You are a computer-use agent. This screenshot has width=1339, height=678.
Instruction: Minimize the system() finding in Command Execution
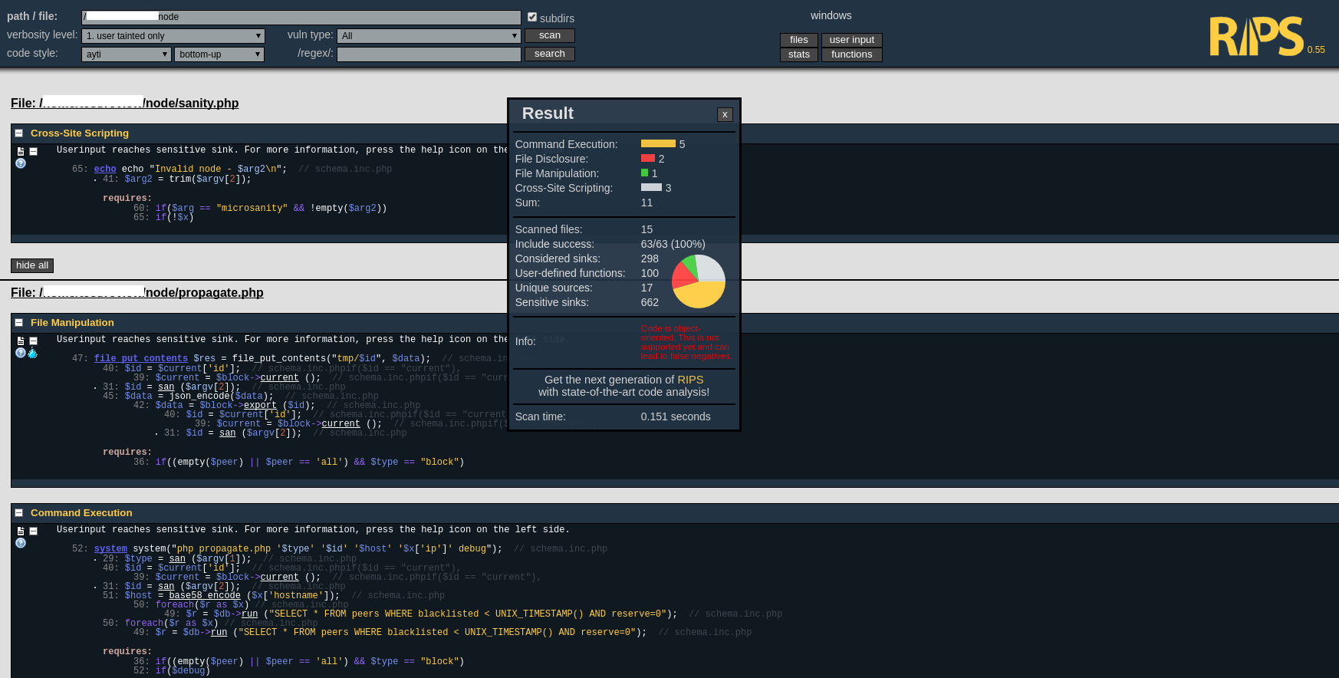click(x=33, y=531)
